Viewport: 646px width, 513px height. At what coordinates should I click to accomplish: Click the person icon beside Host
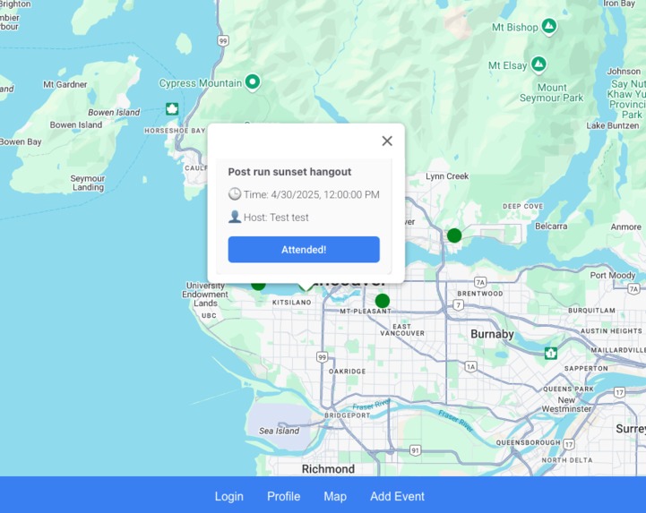click(x=235, y=216)
